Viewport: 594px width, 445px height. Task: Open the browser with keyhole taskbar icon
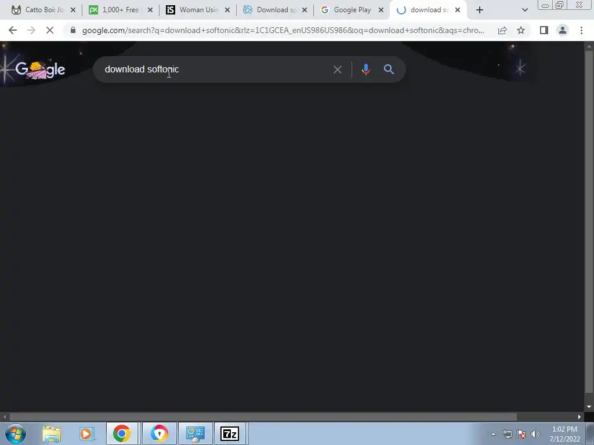pos(159,433)
